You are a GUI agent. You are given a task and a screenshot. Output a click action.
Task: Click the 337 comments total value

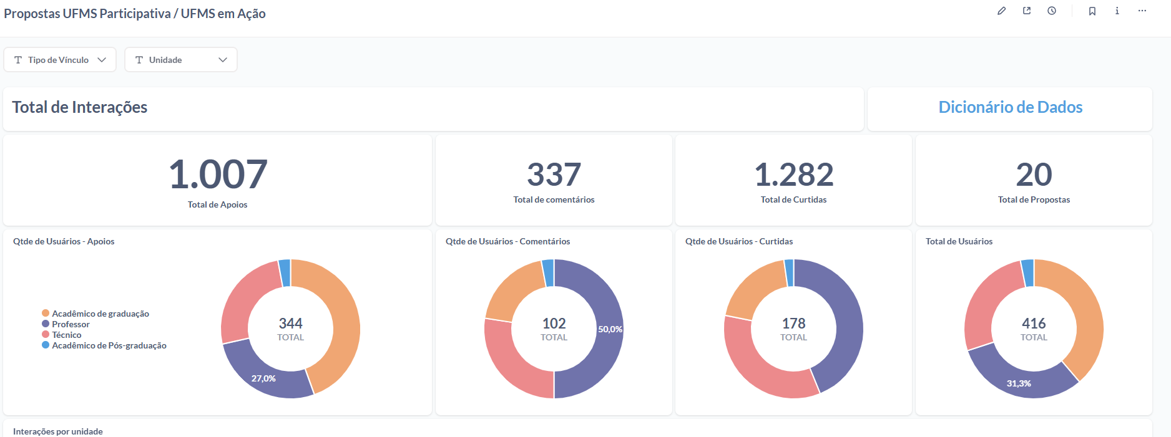(x=554, y=175)
